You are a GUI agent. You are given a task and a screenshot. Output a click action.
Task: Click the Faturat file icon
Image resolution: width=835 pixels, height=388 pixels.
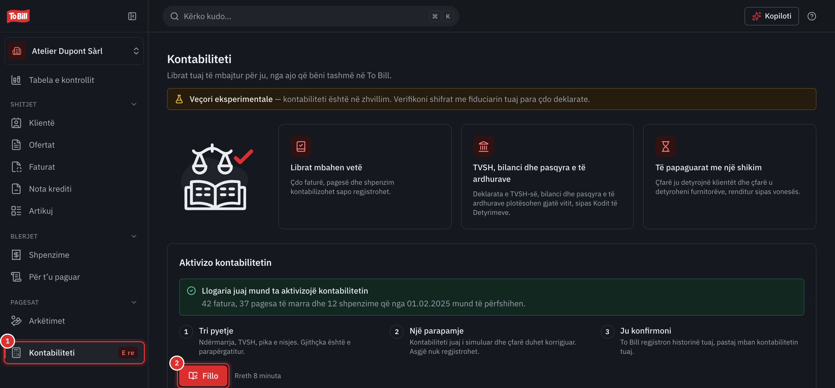click(x=16, y=167)
